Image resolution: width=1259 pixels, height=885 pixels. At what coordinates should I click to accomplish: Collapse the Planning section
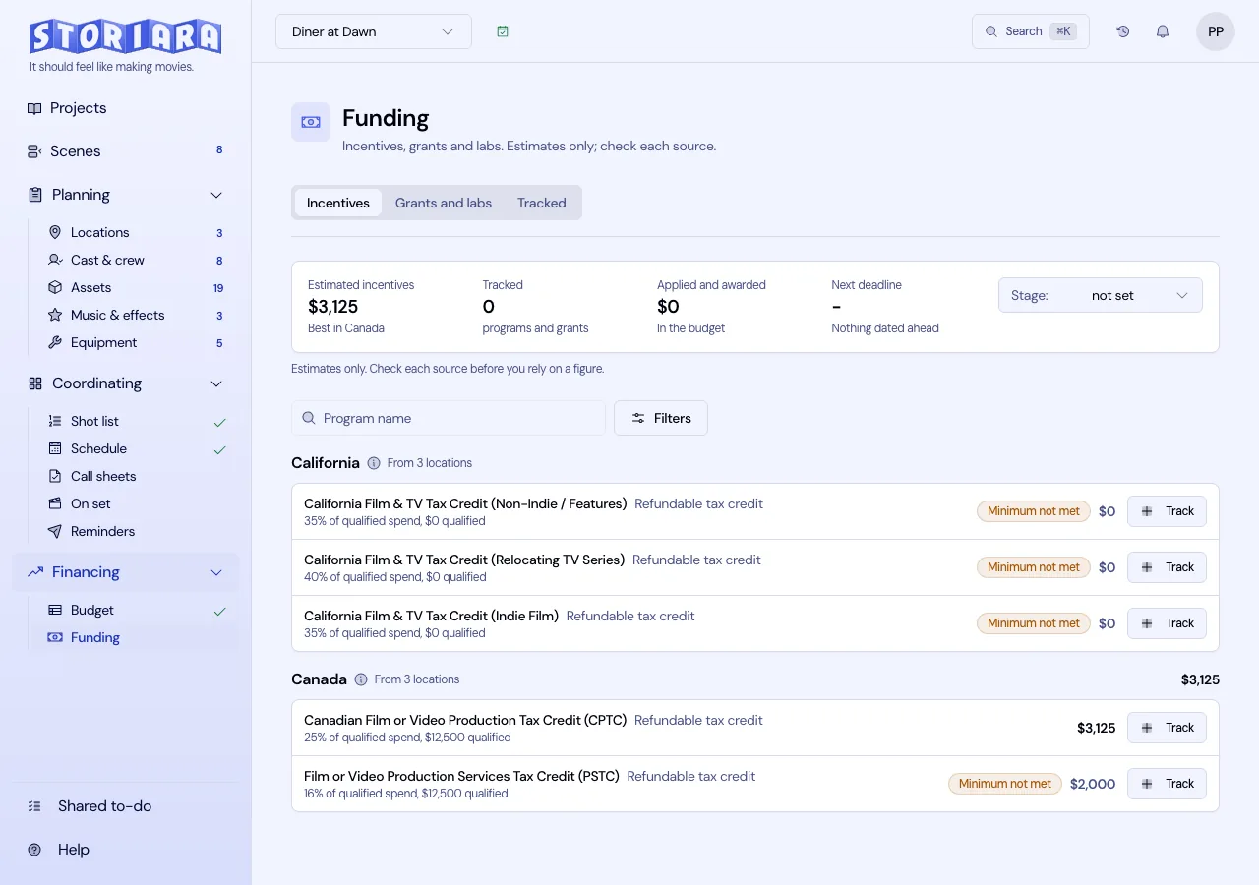click(216, 195)
